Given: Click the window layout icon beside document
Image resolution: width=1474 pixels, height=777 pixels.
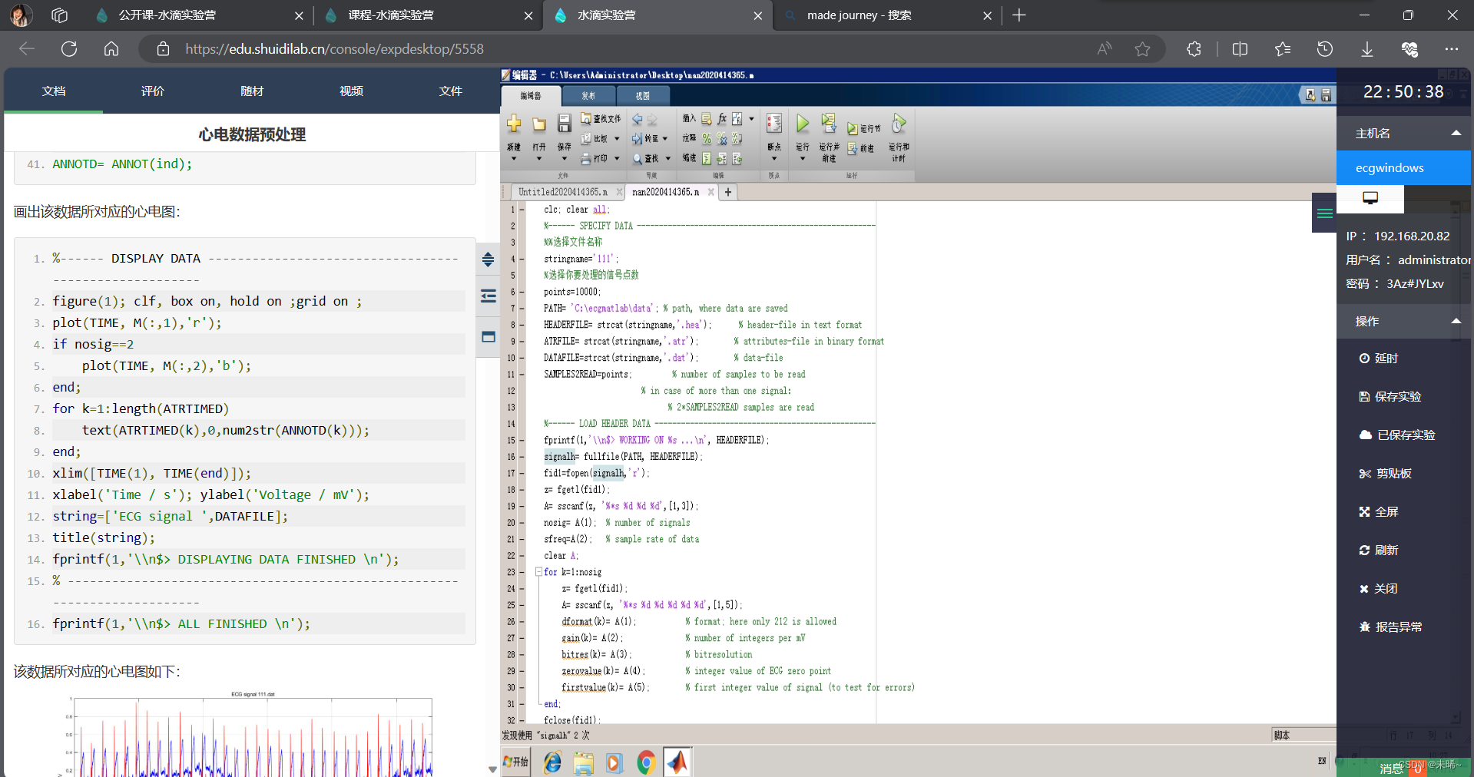Looking at the screenshot, I should (x=488, y=336).
